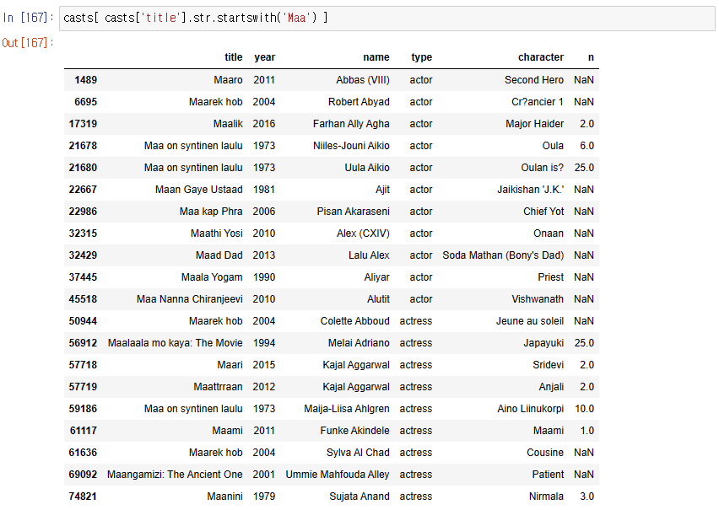Click the name cell 'Melai Adriano'
The image size is (719, 510).
(x=359, y=343)
